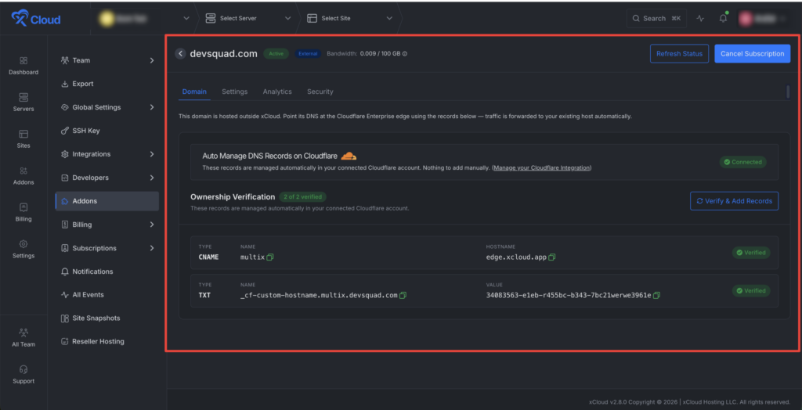
Task: Expand the Developers submenu
Action: click(x=152, y=178)
